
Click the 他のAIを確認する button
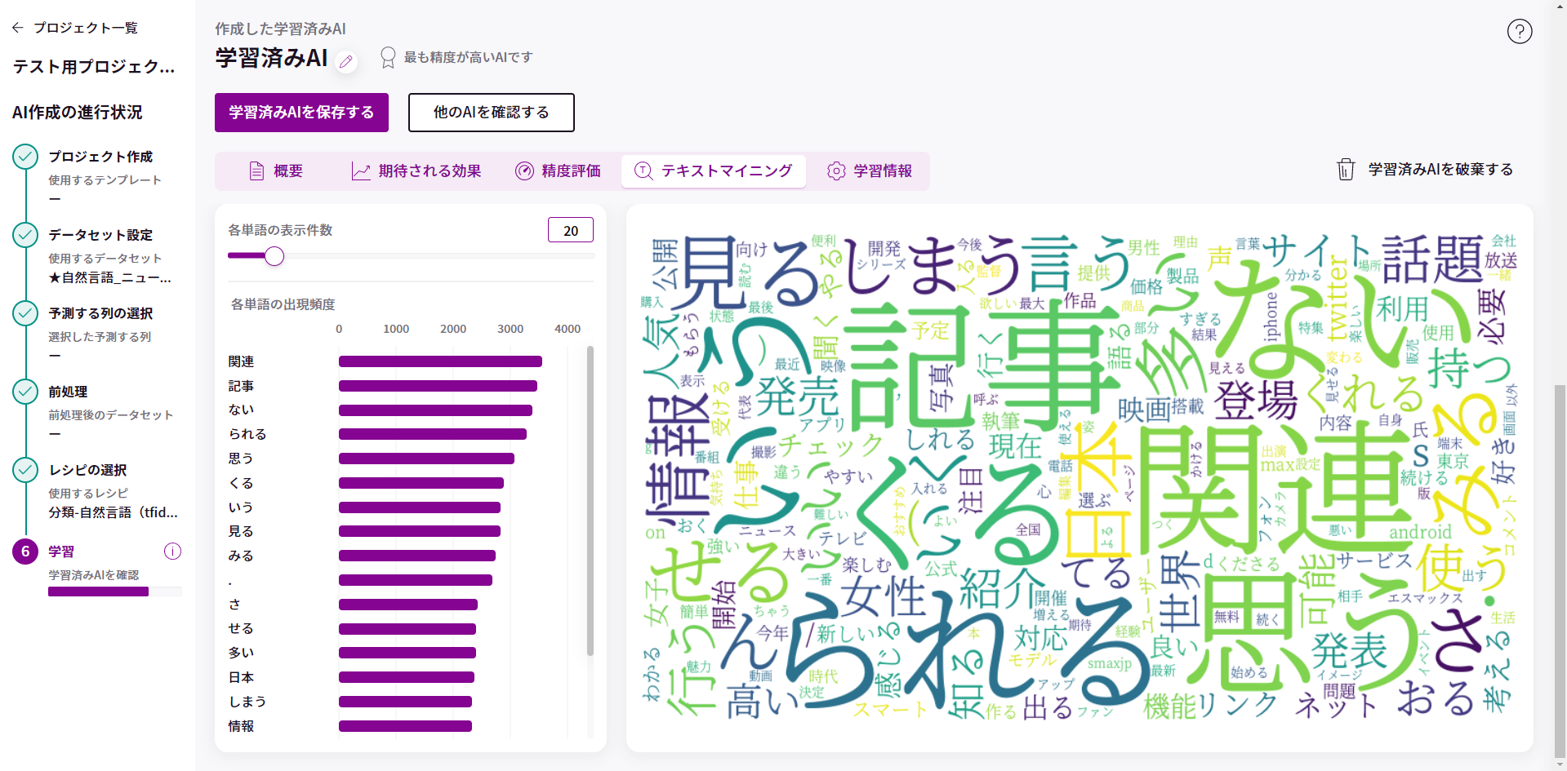492,113
